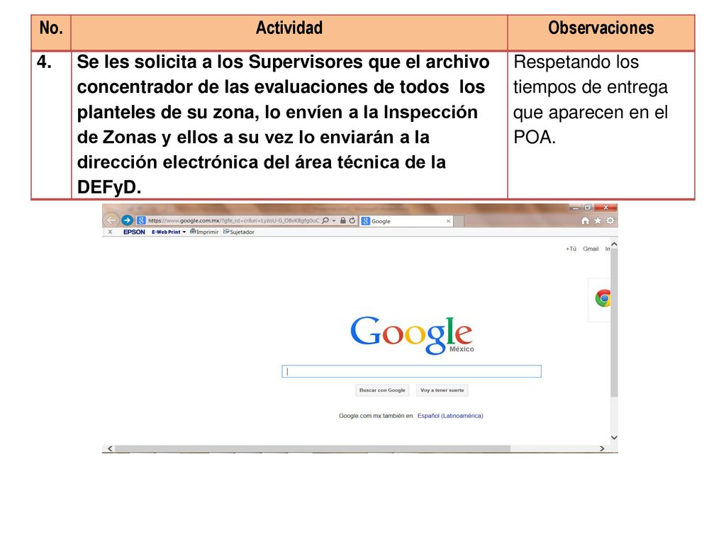Click Imprimir in the EPSON toolbar
Screen dimensions: 726x544
point(204,232)
